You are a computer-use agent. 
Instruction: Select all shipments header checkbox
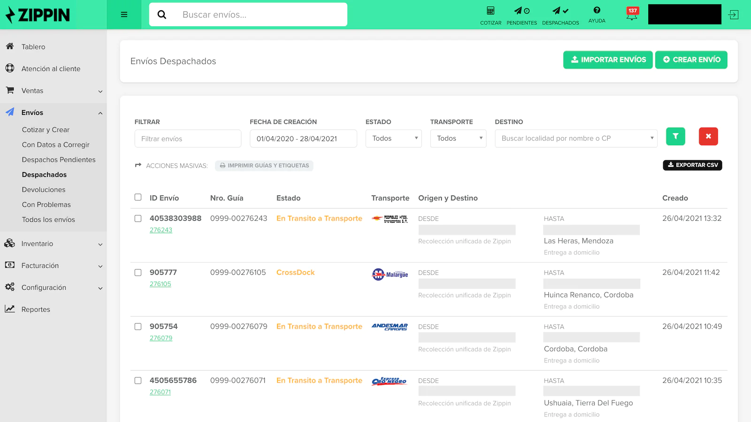(138, 197)
